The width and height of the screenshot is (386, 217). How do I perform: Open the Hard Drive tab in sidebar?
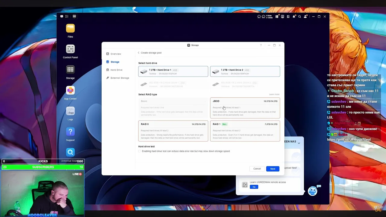click(x=116, y=70)
